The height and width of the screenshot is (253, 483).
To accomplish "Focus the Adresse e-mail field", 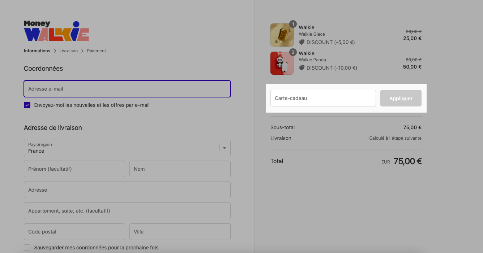I will click(x=127, y=89).
